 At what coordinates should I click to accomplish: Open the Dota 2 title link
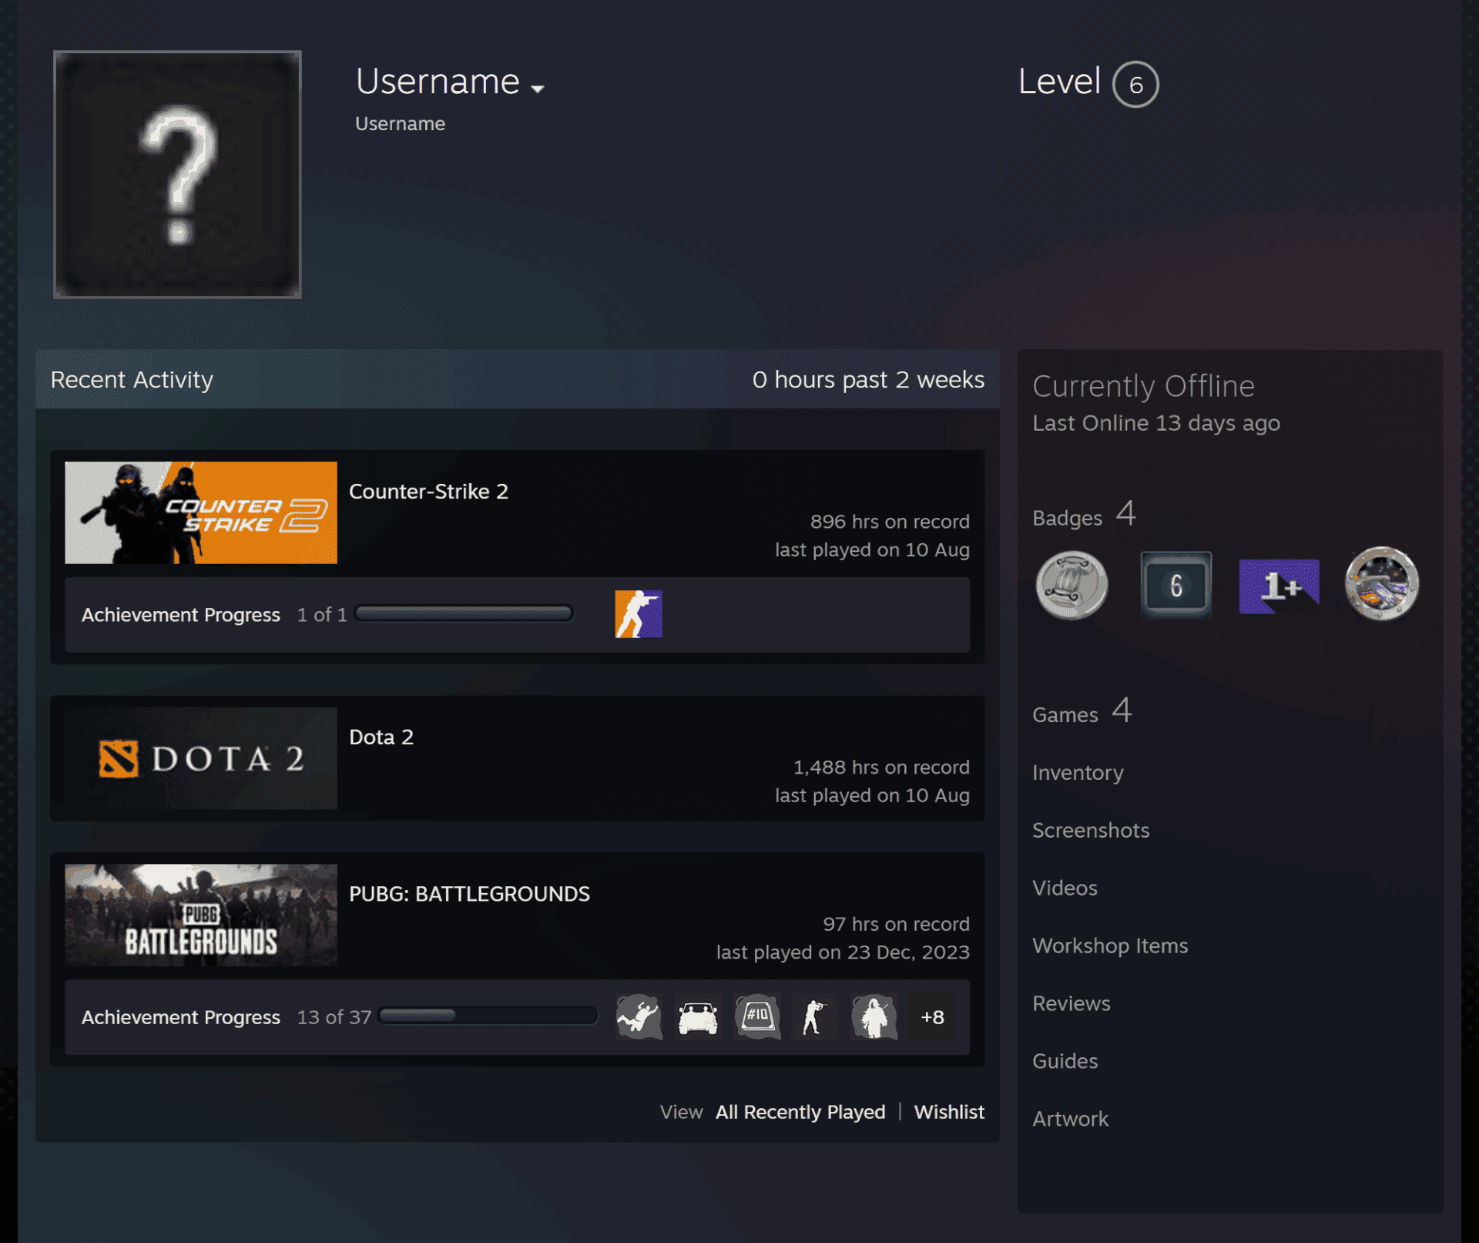pyautogui.click(x=381, y=737)
